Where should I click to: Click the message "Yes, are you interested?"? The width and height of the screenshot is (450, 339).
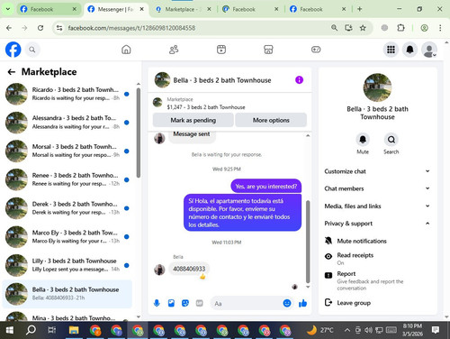266,187
